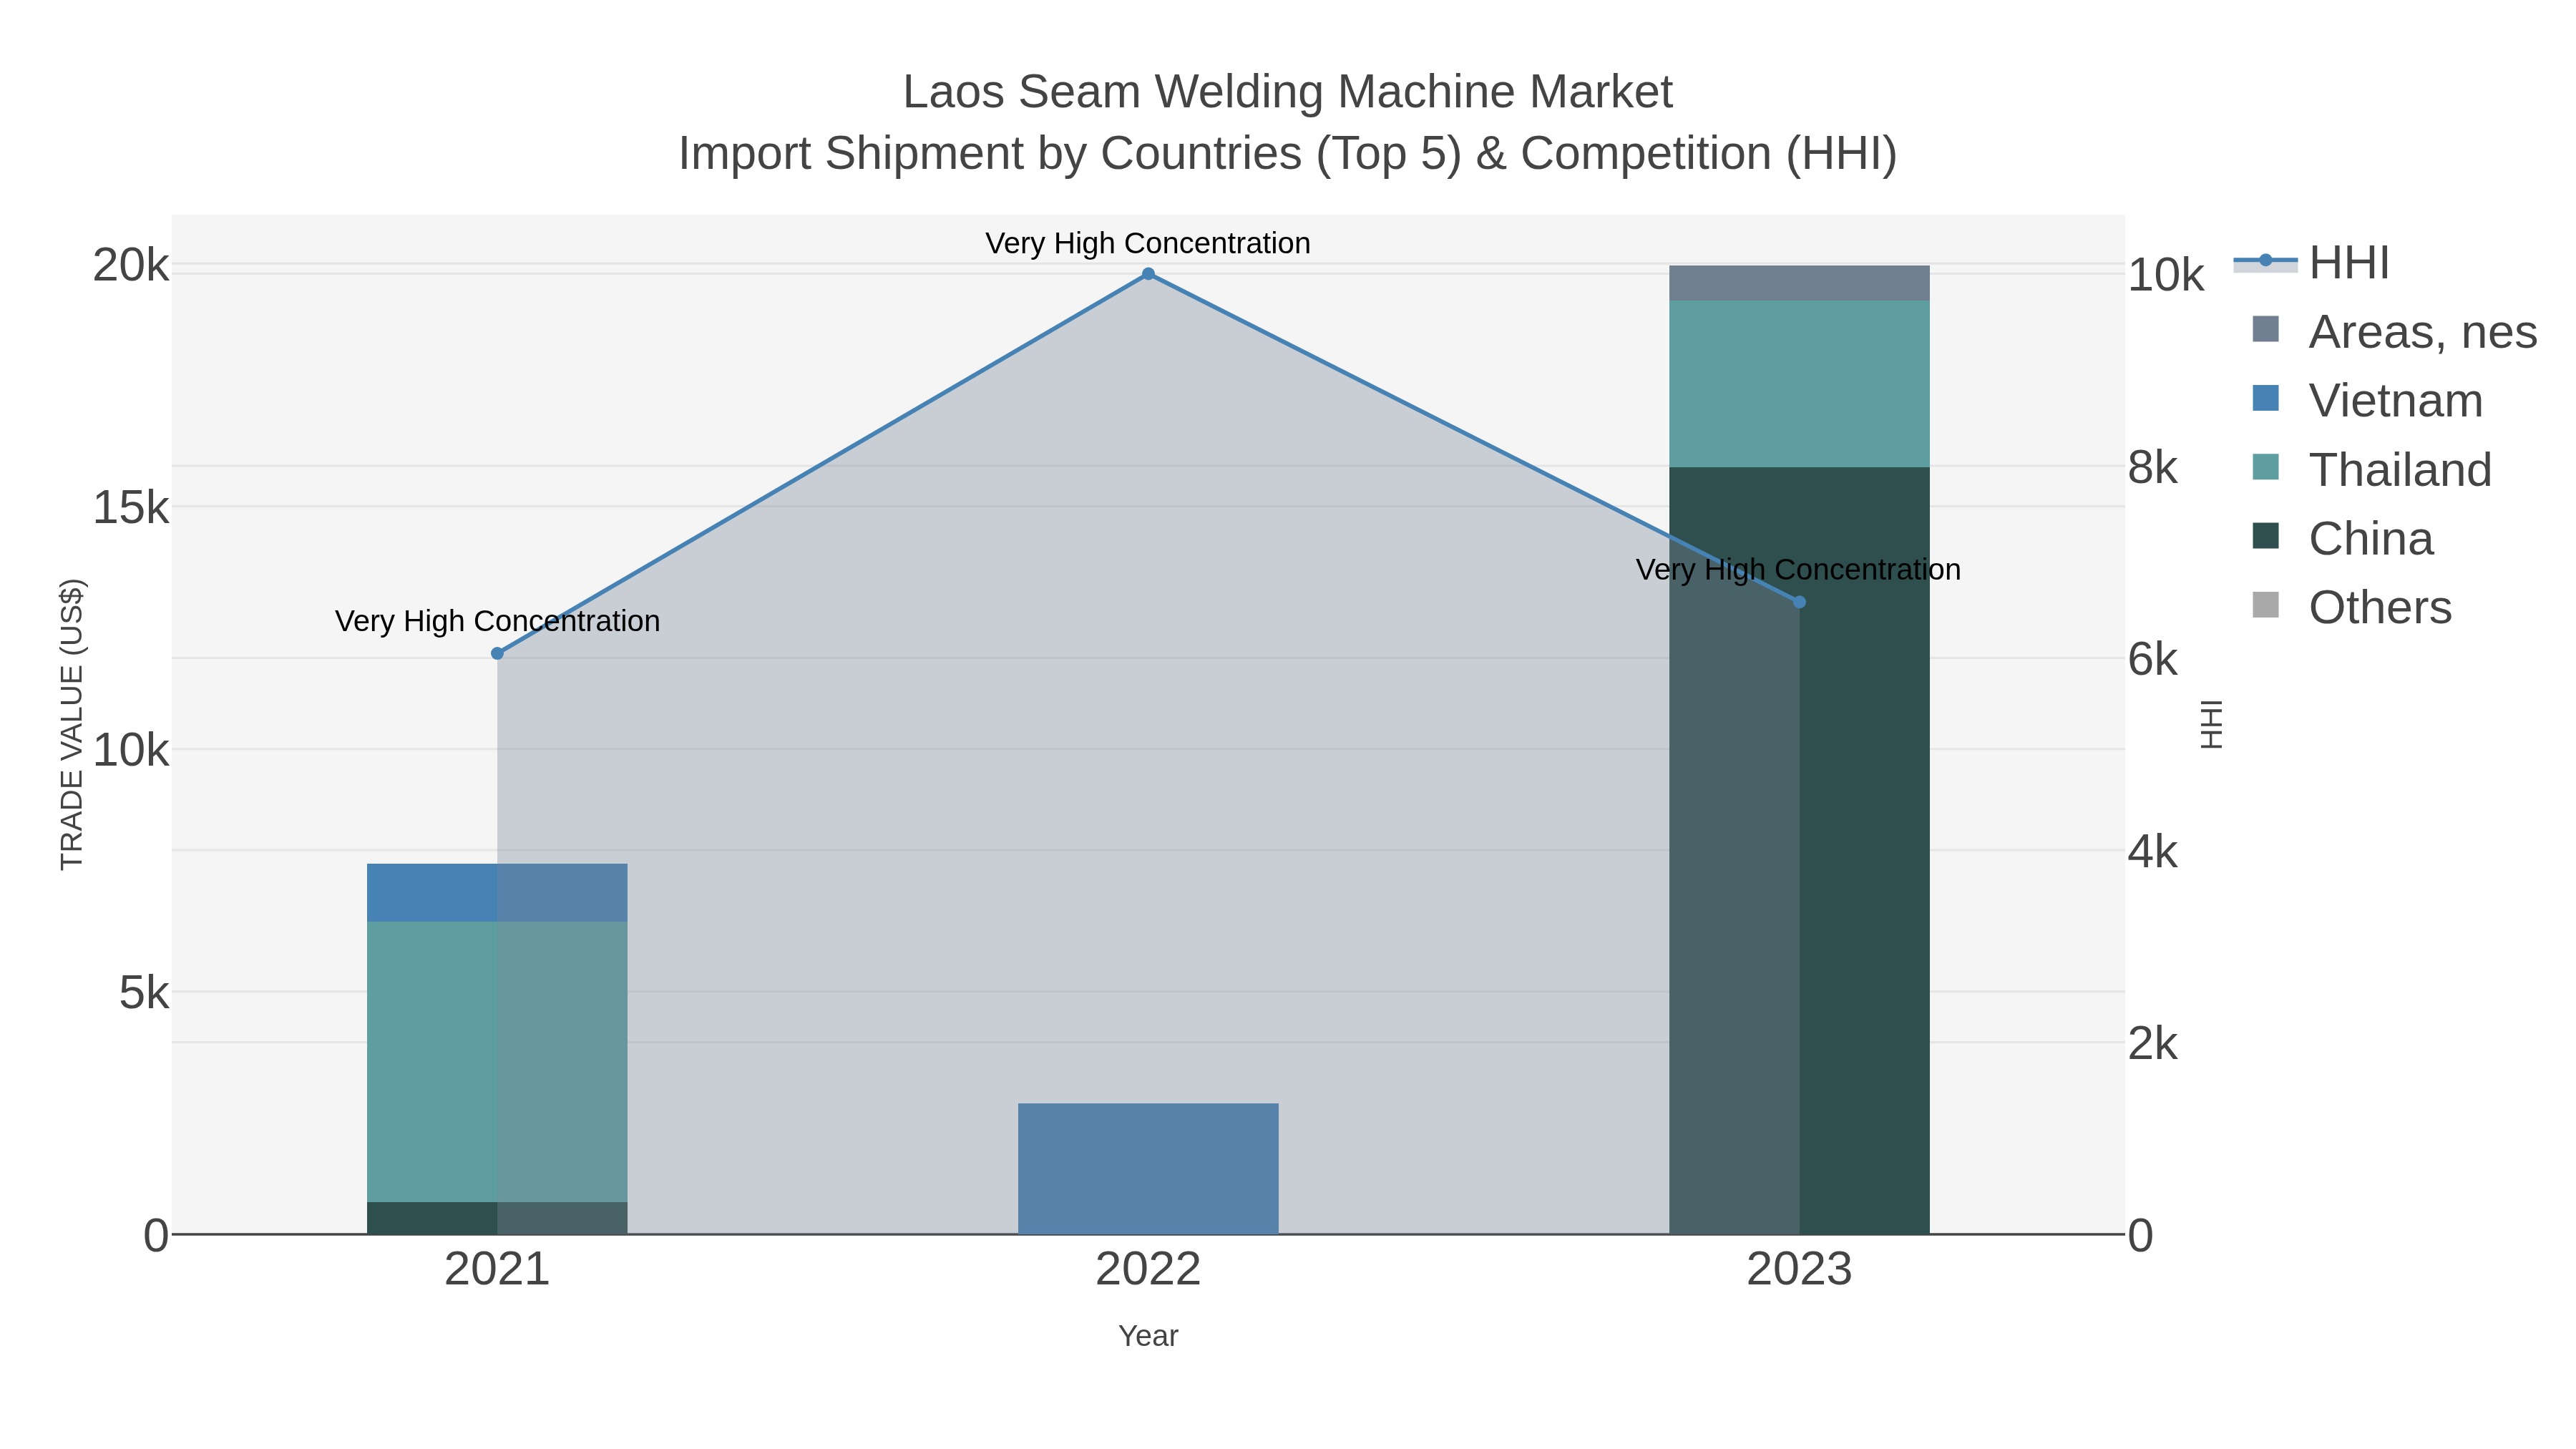Viewport: 2576px width, 1449px height.
Task: Click the 2022 x-axis label
Action: (x=1148, y=1270)
